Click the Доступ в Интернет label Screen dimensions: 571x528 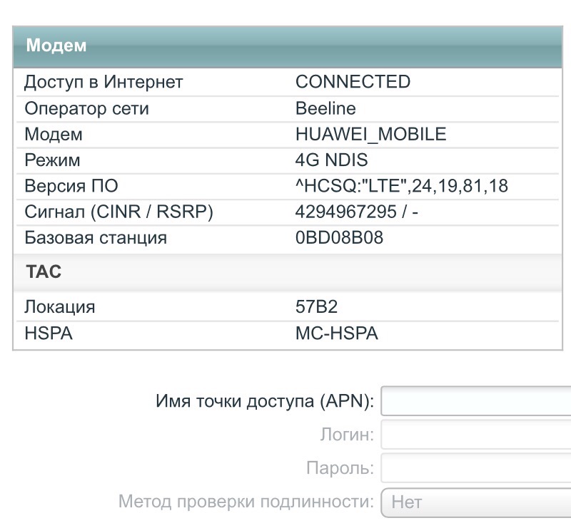pyautogui.click(x=103, y=82)
